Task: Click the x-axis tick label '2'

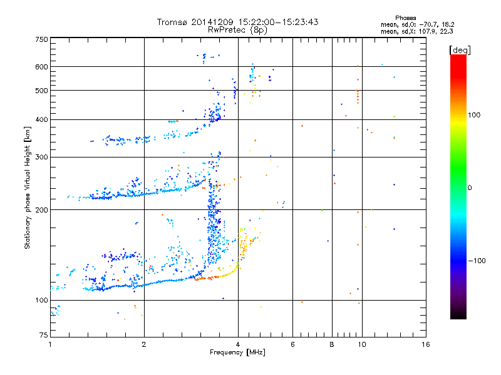Action: [x=144, y=344]
